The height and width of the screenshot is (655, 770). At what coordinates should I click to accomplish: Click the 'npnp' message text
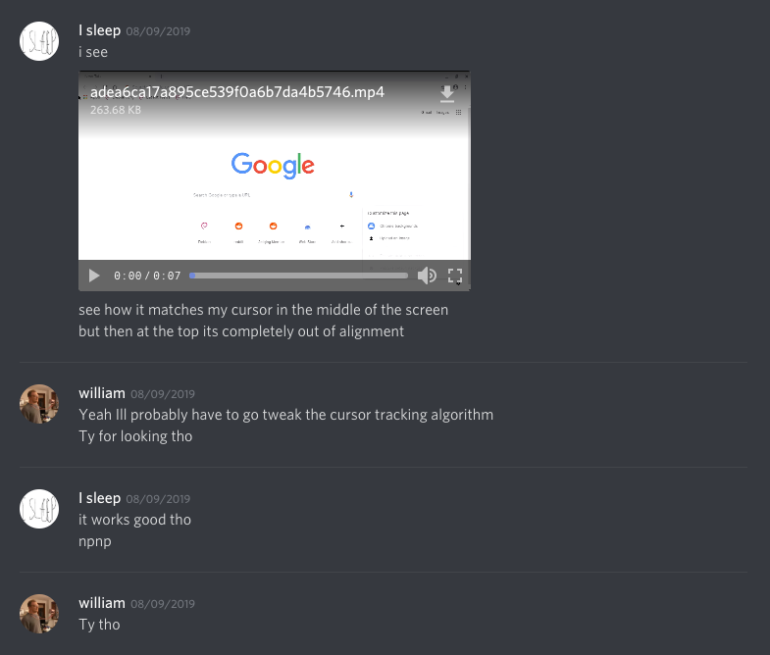(95, 541)
